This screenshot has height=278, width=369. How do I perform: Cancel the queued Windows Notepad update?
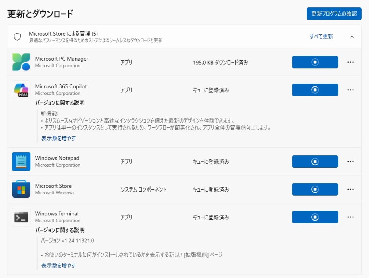point(315,161)
